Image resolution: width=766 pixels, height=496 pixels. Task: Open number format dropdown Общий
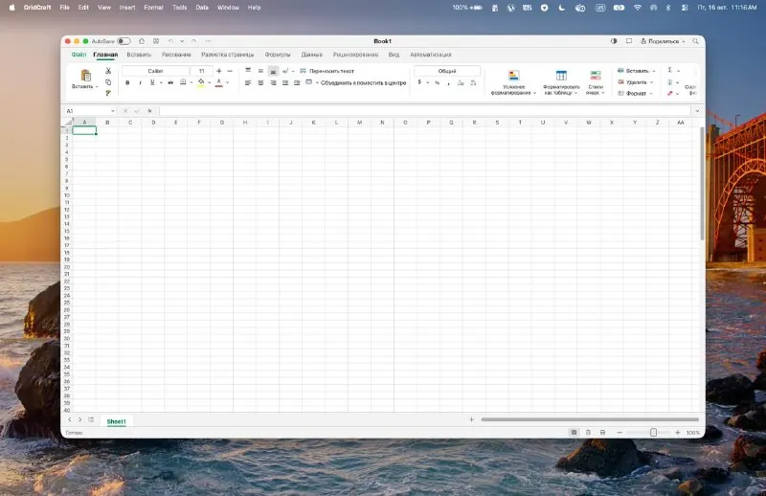coord(447,71)
